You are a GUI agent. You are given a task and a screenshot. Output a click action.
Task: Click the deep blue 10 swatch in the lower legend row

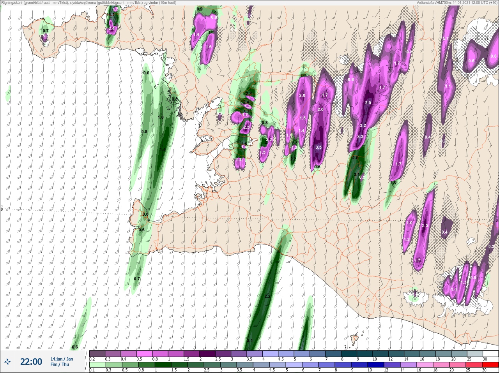point(375,365)
